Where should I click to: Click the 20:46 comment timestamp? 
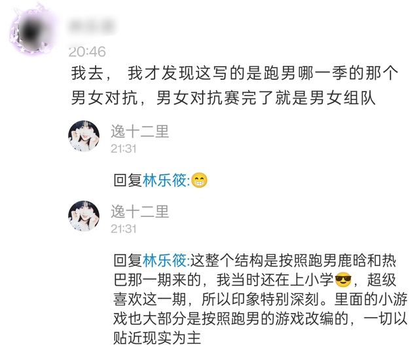(87, 52)
